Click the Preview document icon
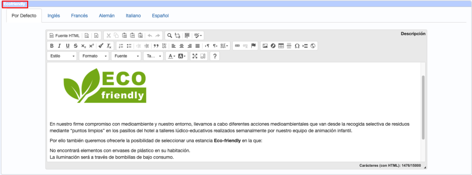Screen dimensions: 472x175 click(87, 35)
